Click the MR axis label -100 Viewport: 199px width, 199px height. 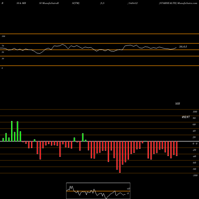[195, 176]
